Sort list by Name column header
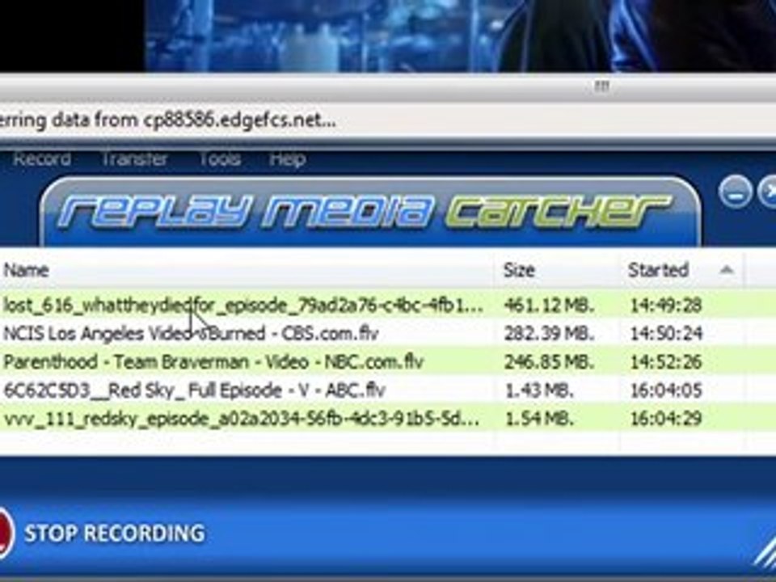 click(246, 270)
